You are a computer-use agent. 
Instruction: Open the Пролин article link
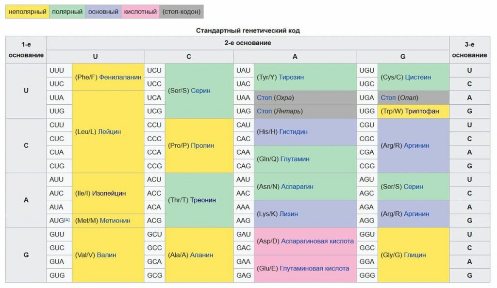202,145
